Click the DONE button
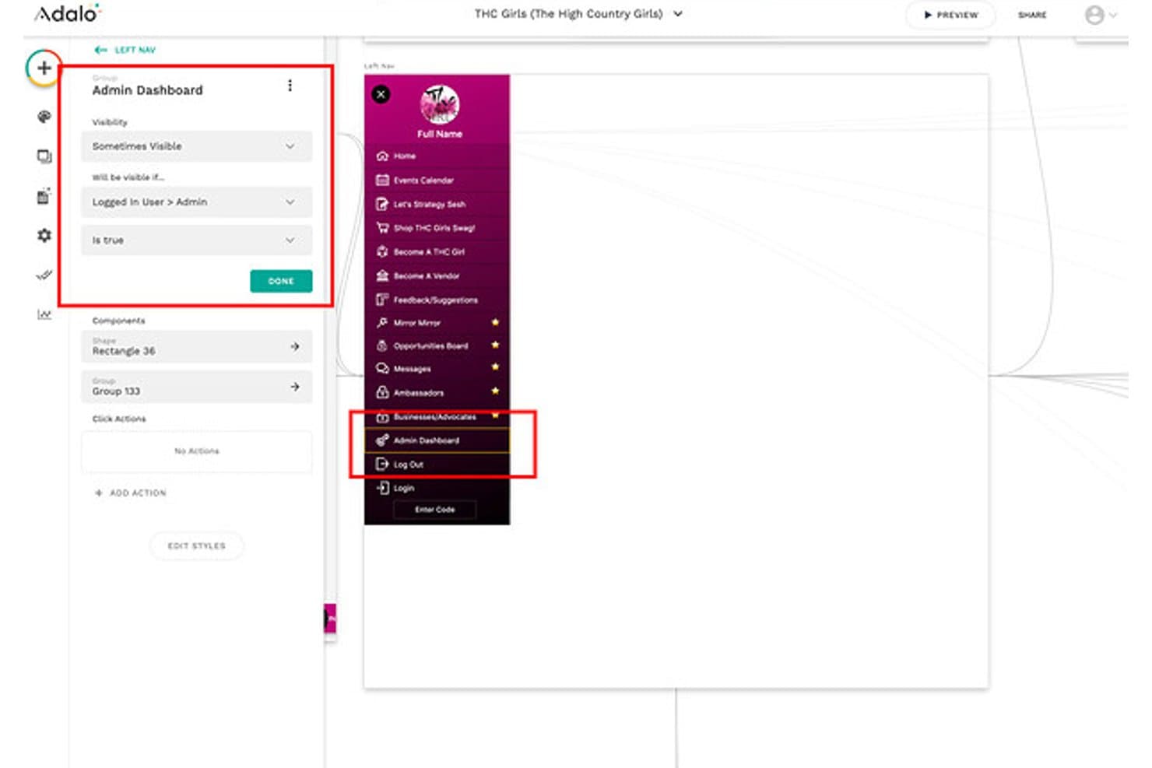This screenshot has height=768, width=1152. click(x=281, y=281)
